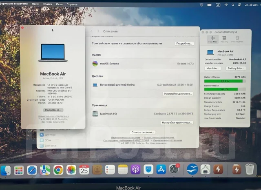The image size is (261, 190).
Task: Launch Safari from the Dock
Action: 32,170
